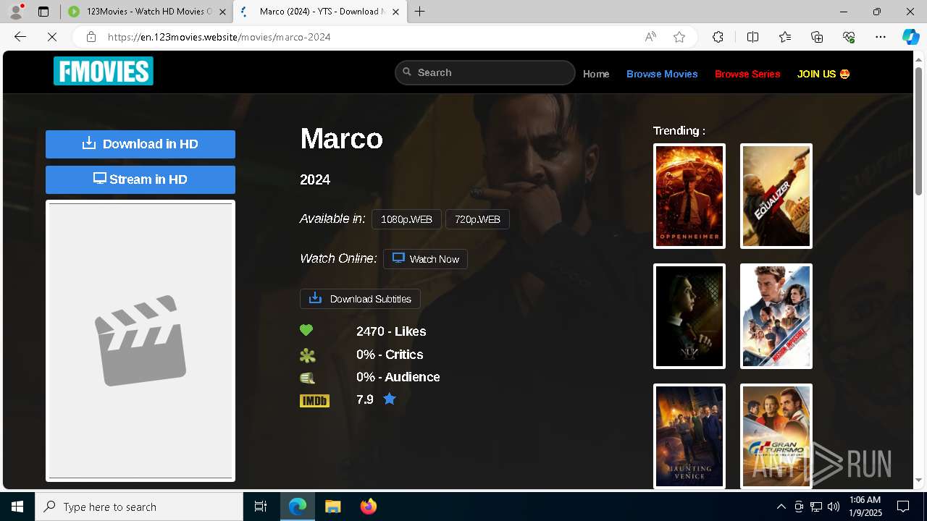Image resolution: width=927 pixels, height=521 pixels.
Task: Launch Firefox from taskbar
Action: pos(368,507)
